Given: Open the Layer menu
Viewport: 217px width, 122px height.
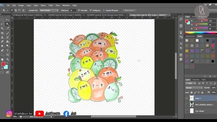Looking at the screenshot, I should 28,5.
